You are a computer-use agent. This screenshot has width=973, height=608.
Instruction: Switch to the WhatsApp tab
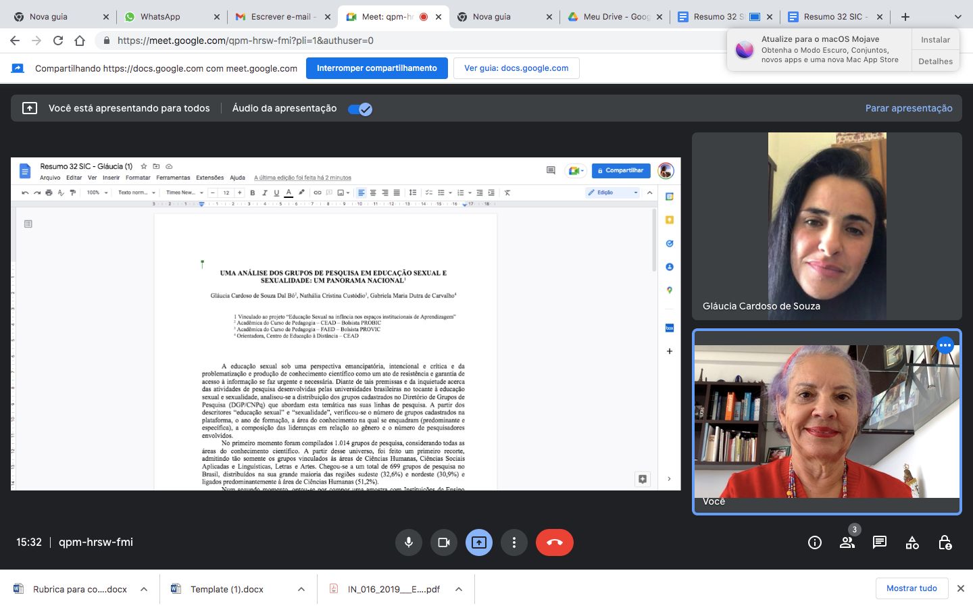(160, 17)
